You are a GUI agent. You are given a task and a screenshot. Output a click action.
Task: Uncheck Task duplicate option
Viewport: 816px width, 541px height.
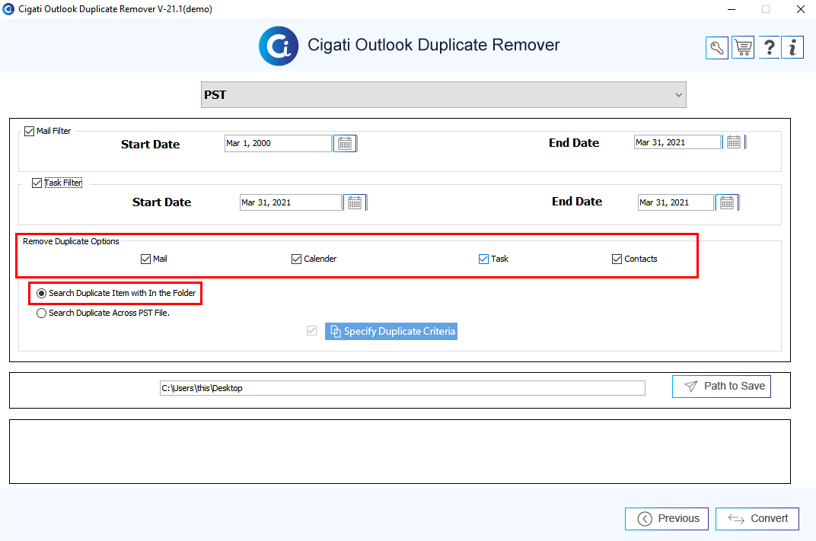pyautogui.click(x=483, y=259)
